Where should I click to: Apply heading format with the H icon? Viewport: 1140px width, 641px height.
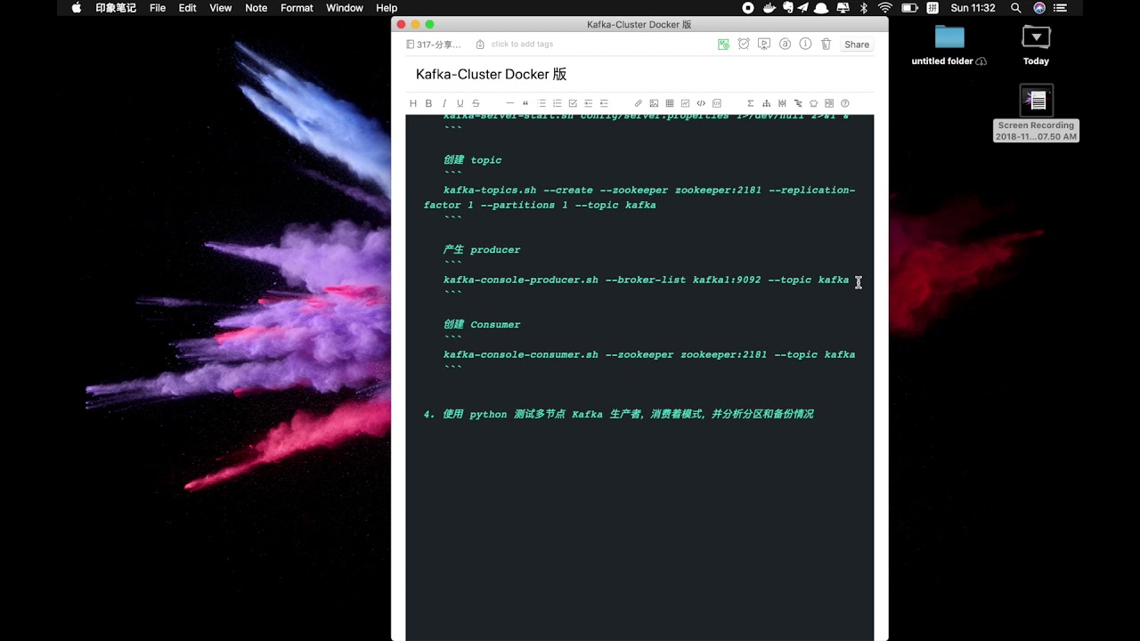tap(413, 103)
